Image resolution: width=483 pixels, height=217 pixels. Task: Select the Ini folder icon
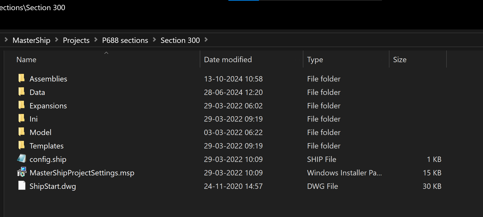click(x=22, y=119)
